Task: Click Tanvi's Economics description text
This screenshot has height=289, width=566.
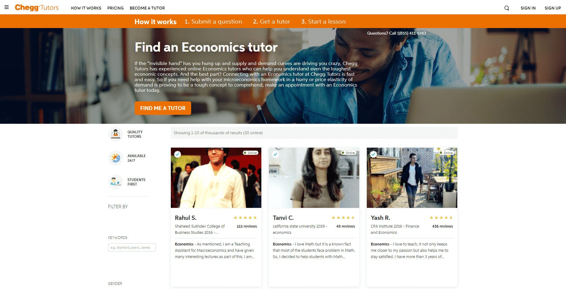Action: tap(314, 251)
